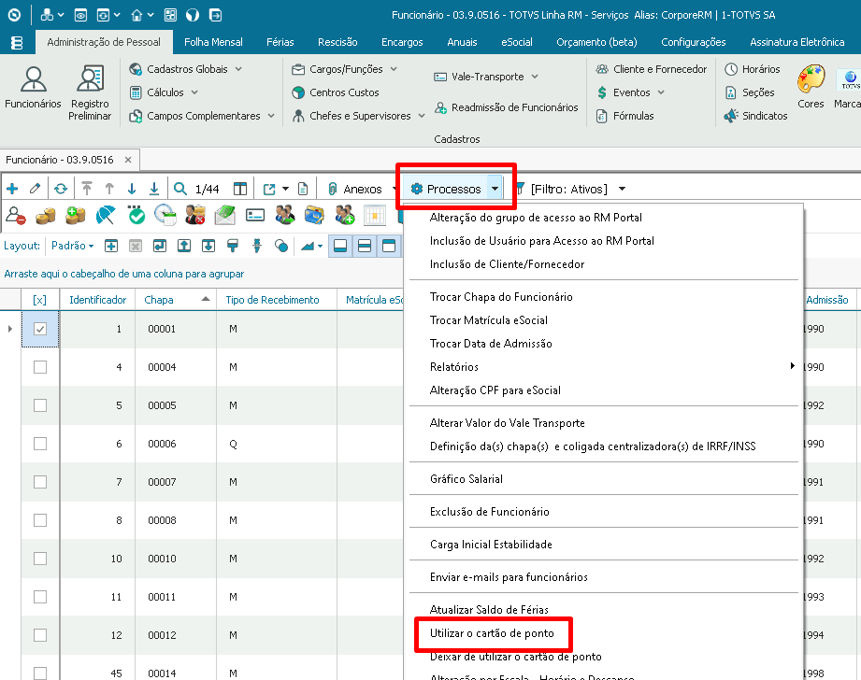861x680 pixels.
Task: Click the Anexos button
Action: click(x=355, y=189)
